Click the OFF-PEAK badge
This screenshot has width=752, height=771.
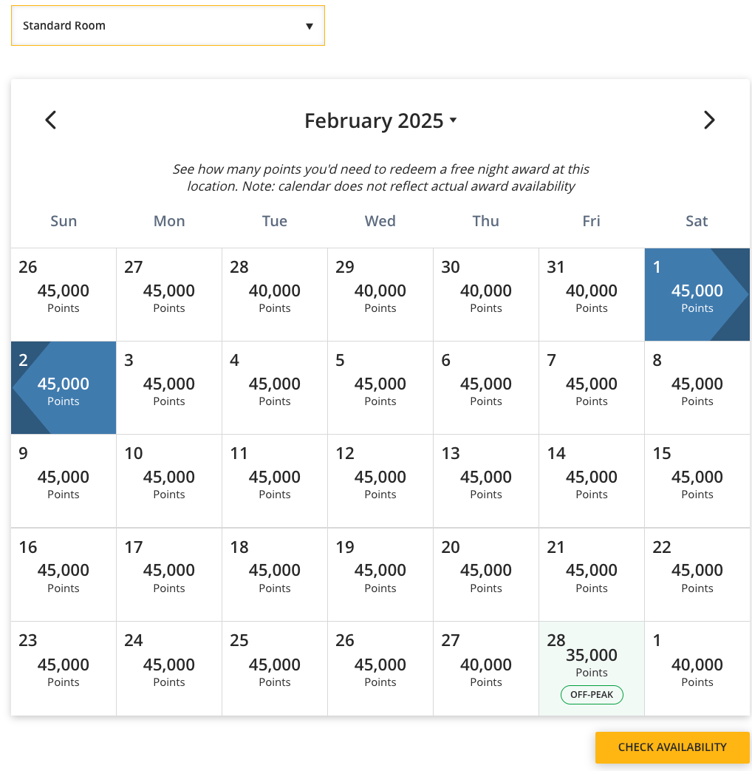[x=592, y=695]
